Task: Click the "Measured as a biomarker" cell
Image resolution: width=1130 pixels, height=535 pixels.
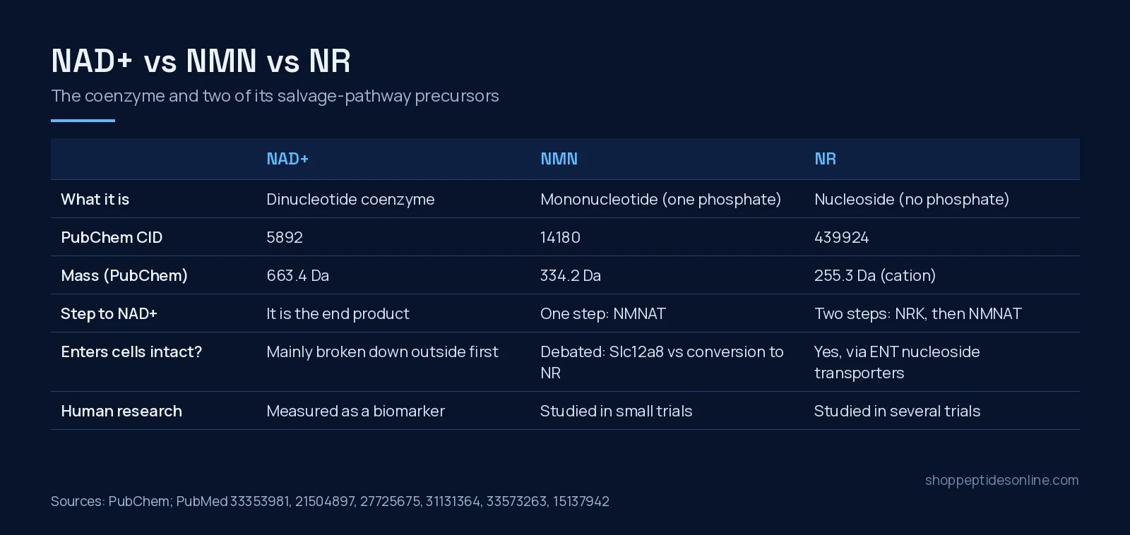Action: pos(355,411)
